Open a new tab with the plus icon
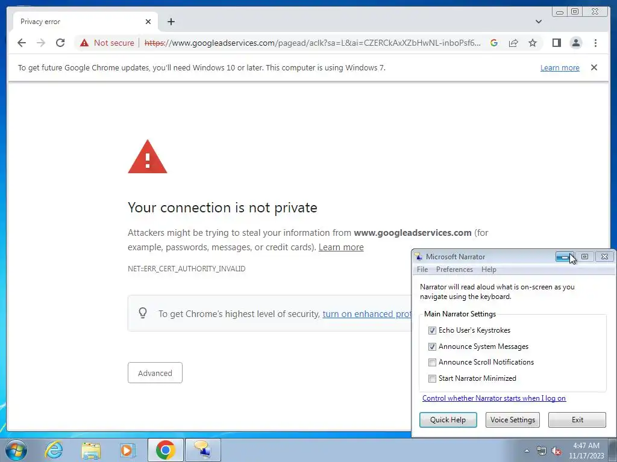 [171, 22]
